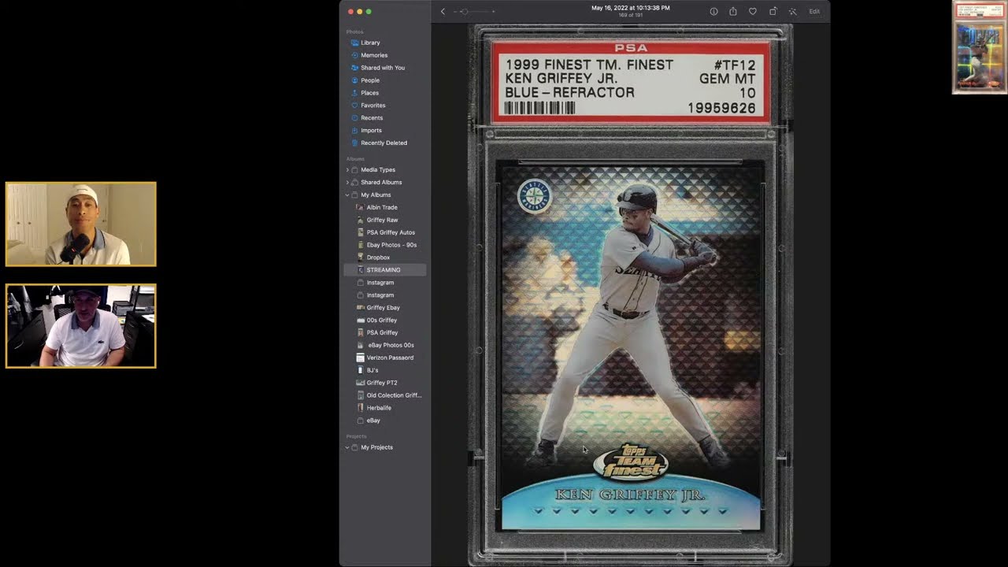Click the top-right slabbed card thumbnail
The height and width of the screenshot is (567, 1008).
pyautogui.click(x=979, y=47)
